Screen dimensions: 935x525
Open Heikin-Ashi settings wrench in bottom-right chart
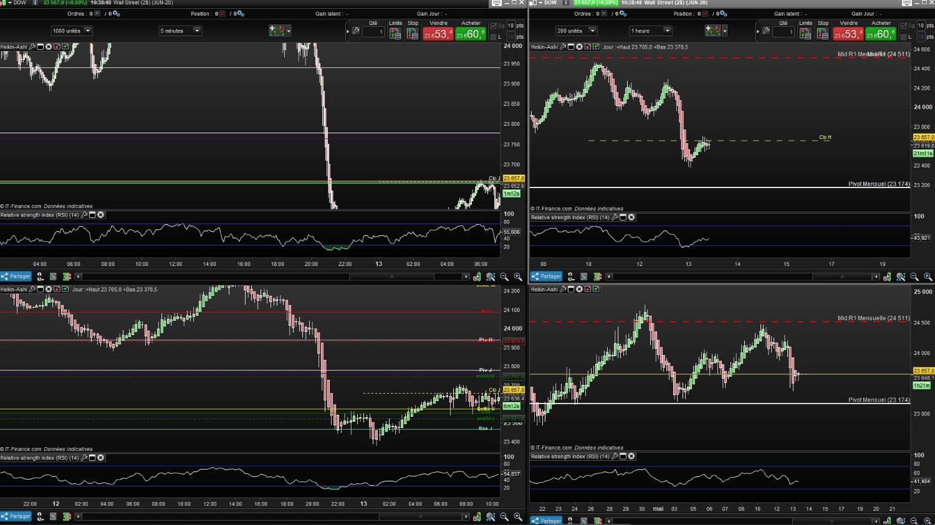coord(563,290)
